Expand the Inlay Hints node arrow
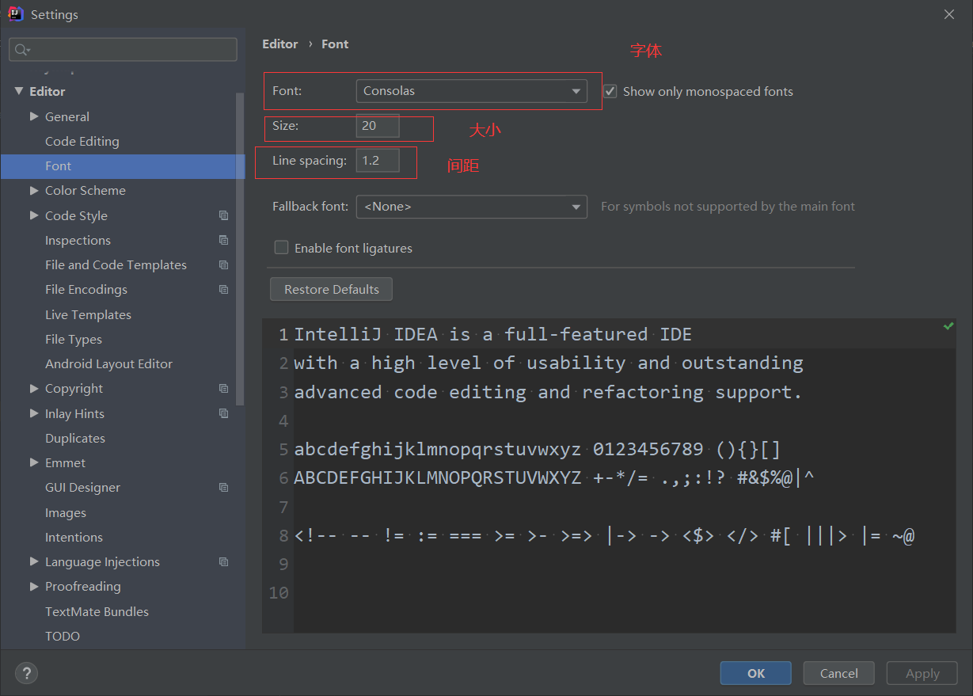The width and height of the screenshot is (973, 696). coord(34,413)
